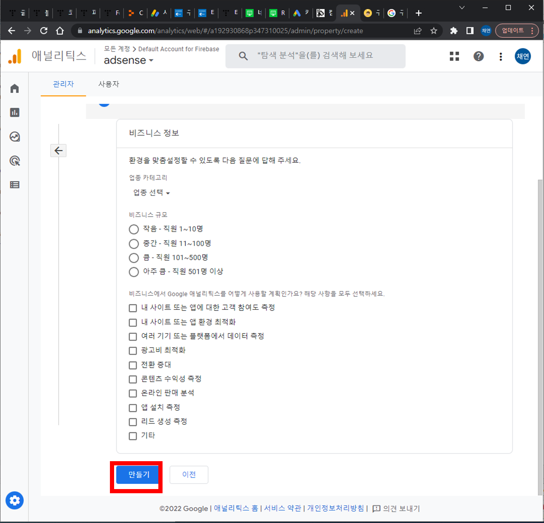Open a new browser tab with plus icon

click(x=419, y=13)
